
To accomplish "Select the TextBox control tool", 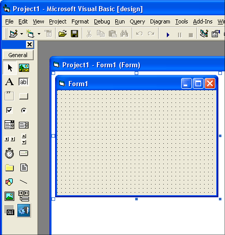I will click(x=24, y=82).
